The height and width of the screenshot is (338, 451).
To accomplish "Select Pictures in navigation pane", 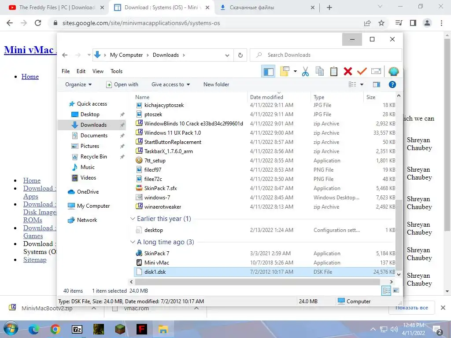I will click(x=89, y=146).
